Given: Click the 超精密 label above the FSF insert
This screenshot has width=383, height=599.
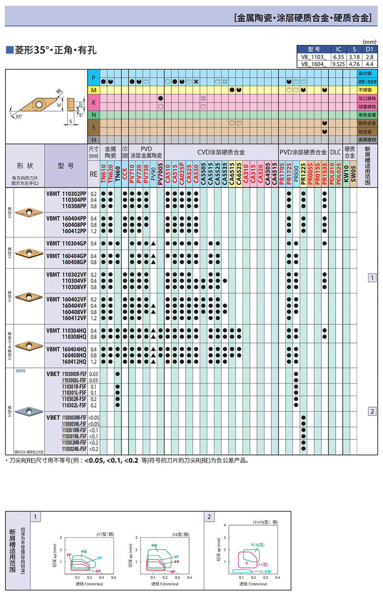Looking at the screenshot, I should pos(20,371).
